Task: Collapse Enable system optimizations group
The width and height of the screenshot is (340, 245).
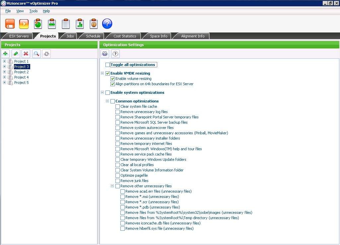Action: point(102,92)
